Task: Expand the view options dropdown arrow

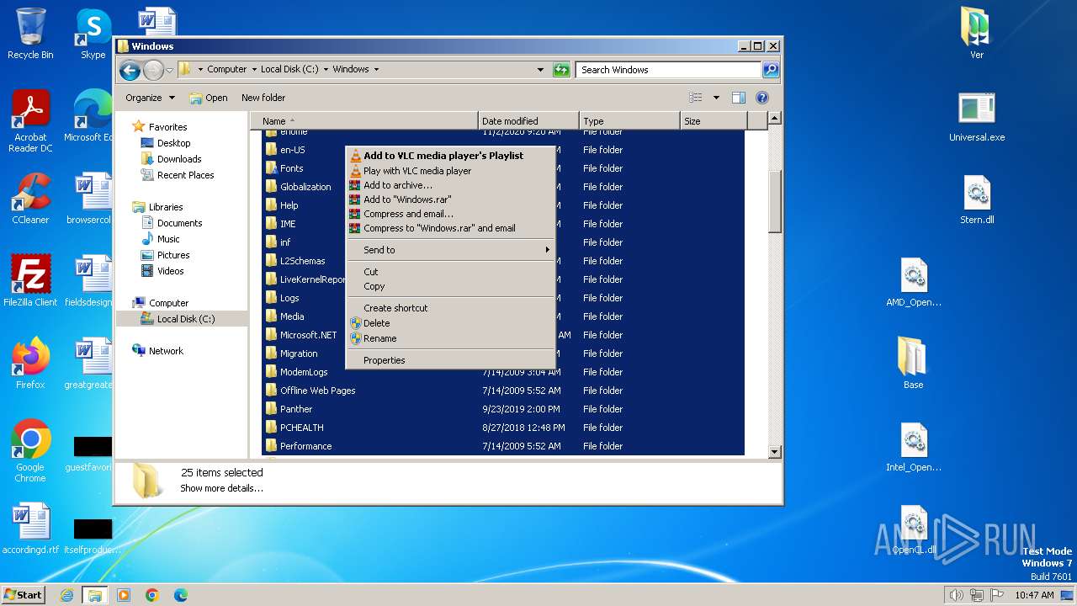Action: (716, 98)
